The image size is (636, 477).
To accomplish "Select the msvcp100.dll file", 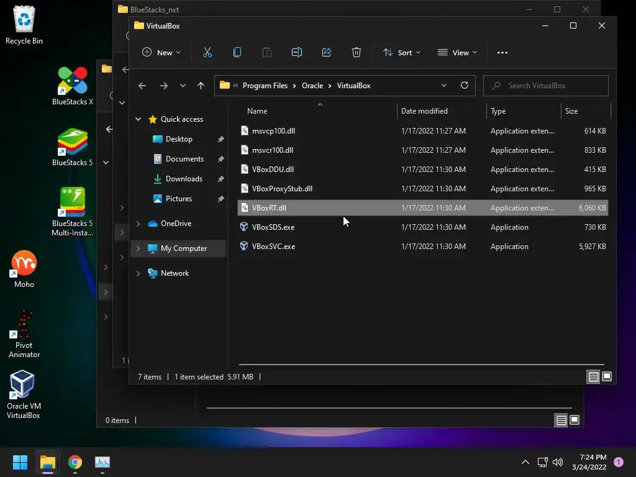I will click(422, 131).
